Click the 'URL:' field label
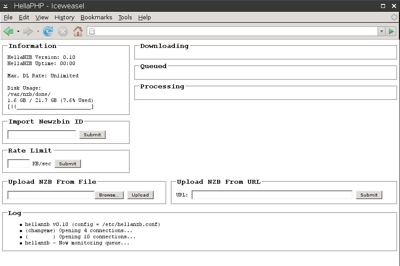This screenshot has height=266, width=400. coord(182,195)
